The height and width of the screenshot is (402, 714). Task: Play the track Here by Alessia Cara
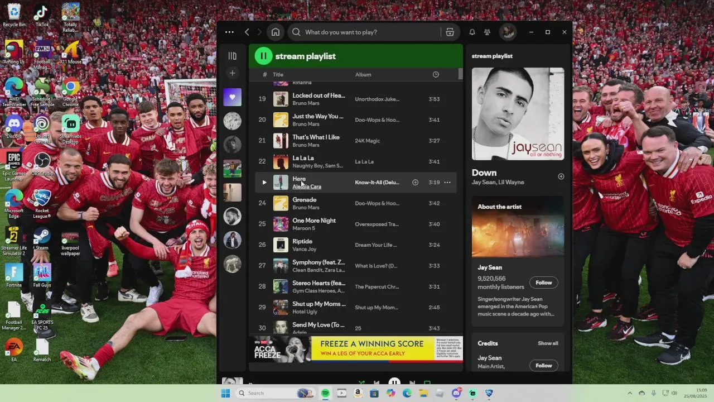pos(264,183)
